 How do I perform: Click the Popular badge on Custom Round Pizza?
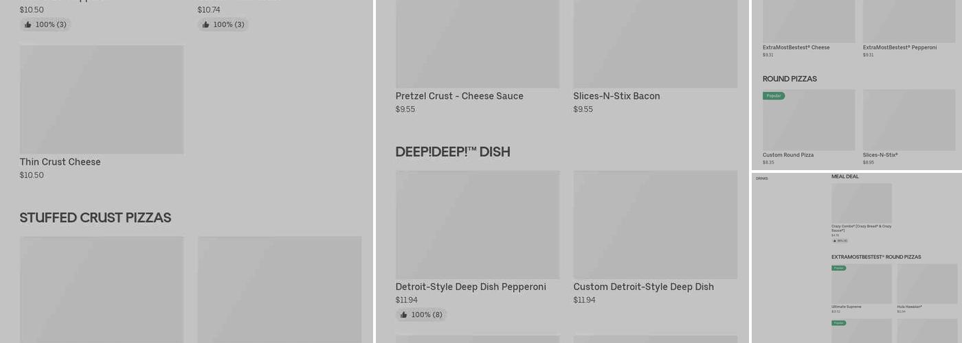tap(774, 96)
